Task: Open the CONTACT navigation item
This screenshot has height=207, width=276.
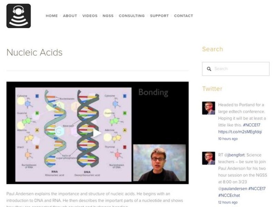Action: [184, 16]
